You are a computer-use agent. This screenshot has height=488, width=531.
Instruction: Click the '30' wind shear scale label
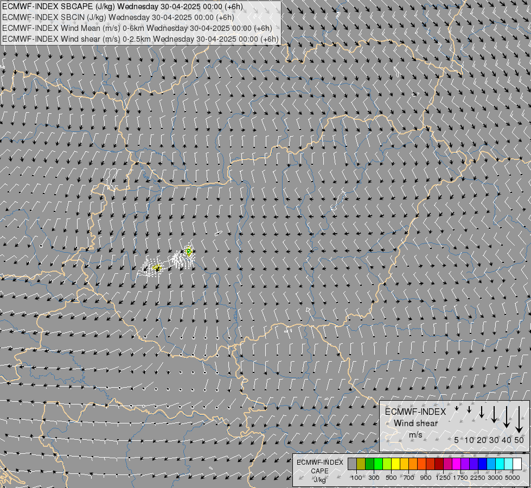coord(494,440)
